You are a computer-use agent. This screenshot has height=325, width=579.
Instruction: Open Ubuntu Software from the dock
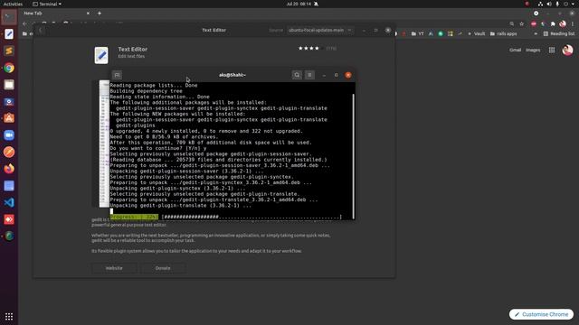[x=9, y=118]
